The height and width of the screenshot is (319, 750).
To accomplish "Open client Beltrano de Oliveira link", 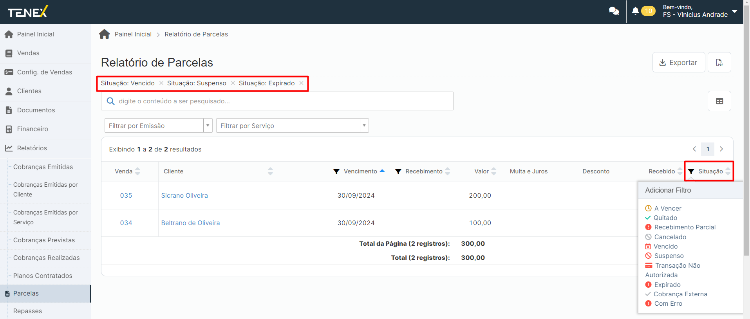I will click(190, 223).
